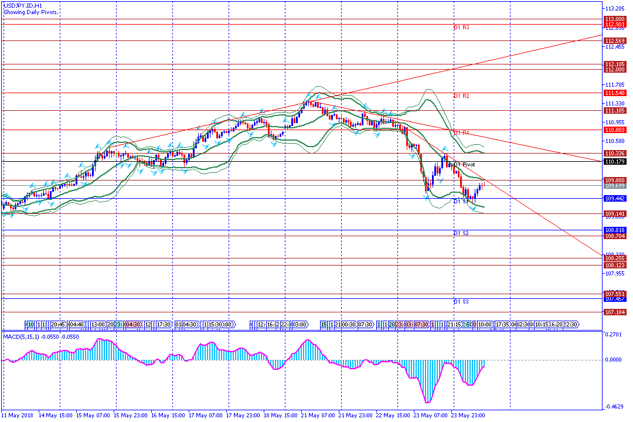Click the 110.803 price level tag
The image size is (633, 422).
pos(615,130)
